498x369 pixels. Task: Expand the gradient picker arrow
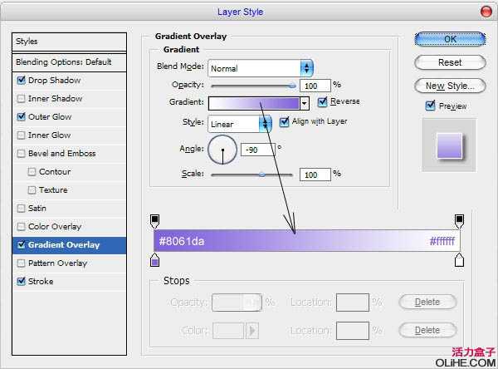(x=305, y=103)
